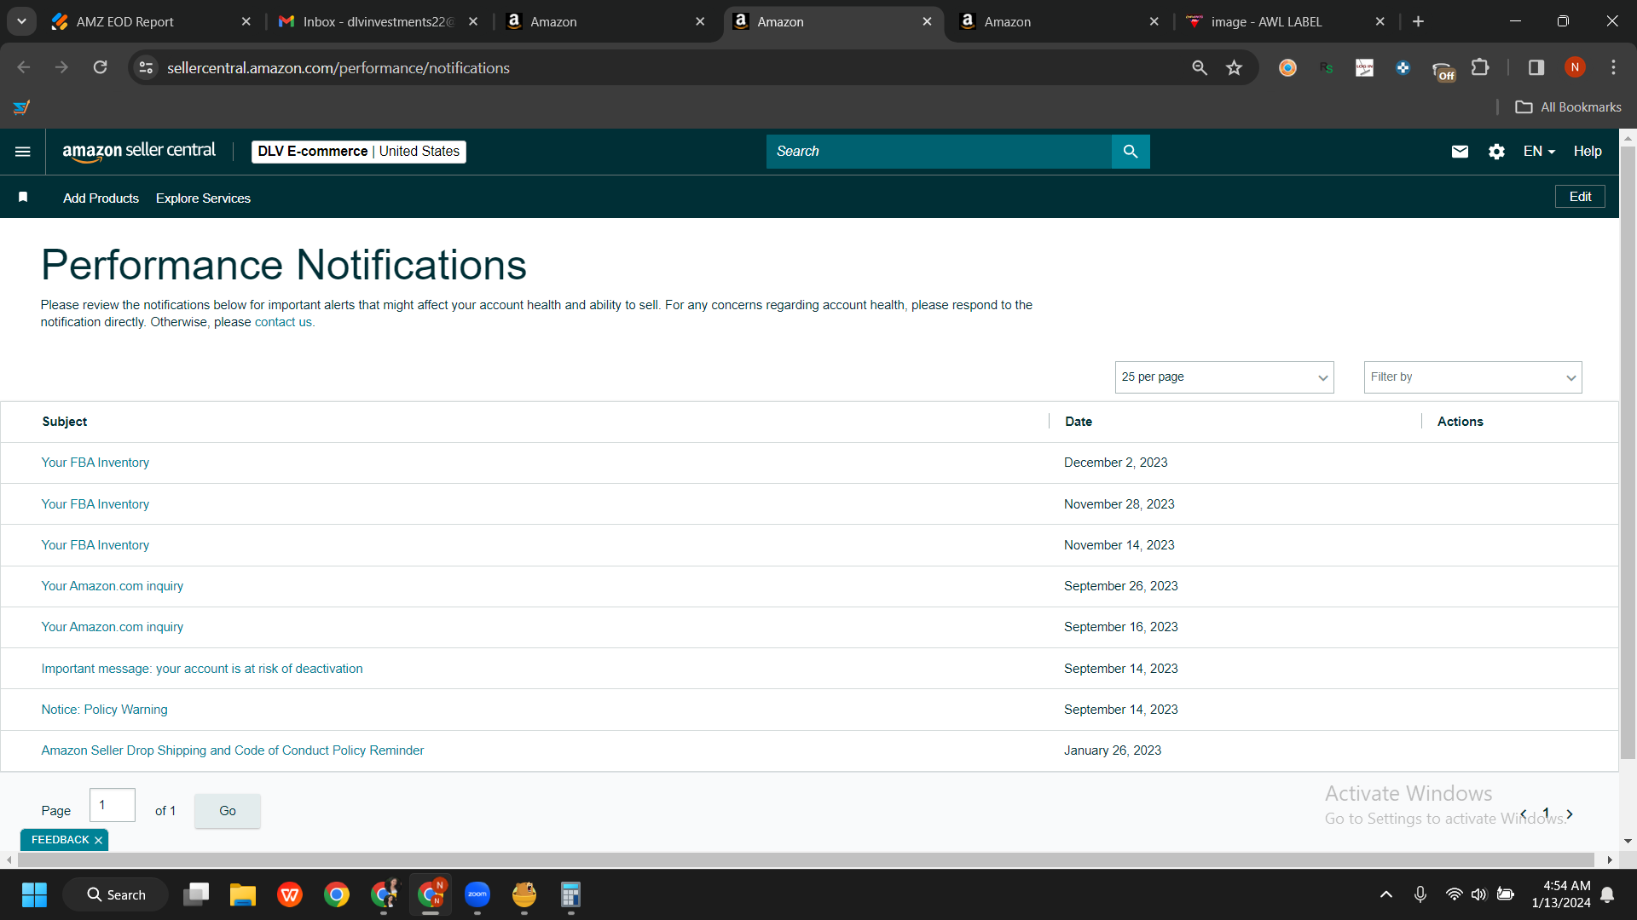Open the tab search dropdown arrow
Image resolution: width=1637 pixels, height=920 pixels.
(x=21, y=21)
